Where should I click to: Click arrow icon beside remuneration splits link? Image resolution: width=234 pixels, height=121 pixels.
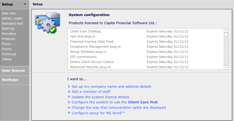coord(69,107)
